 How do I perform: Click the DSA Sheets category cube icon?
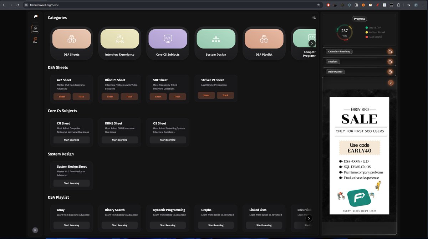pyautogui.click(x=72, y=39)
